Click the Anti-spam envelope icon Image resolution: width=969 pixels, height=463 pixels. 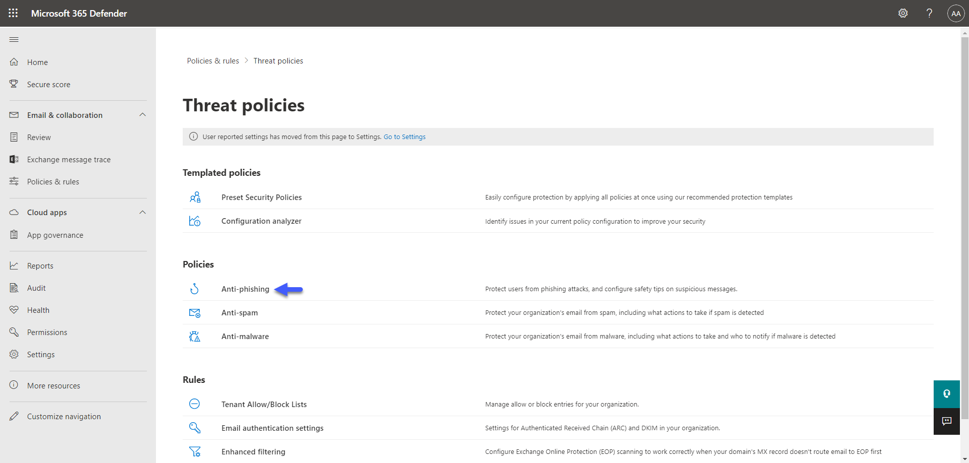point(194,312)
